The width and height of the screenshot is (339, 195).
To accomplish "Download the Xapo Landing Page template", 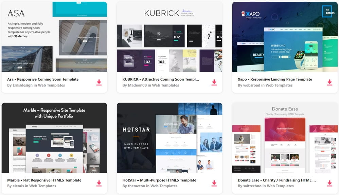I will (x=329, y=82).
